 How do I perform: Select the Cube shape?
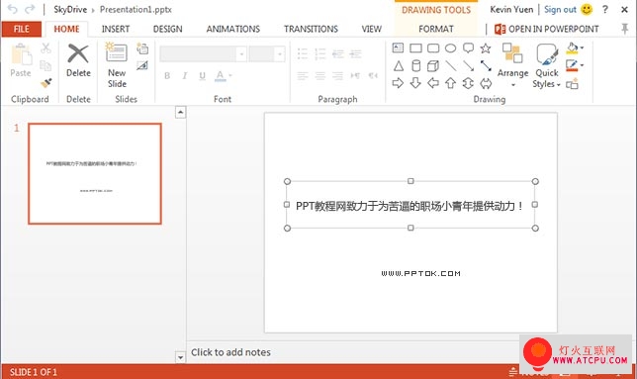pos(433,66)
